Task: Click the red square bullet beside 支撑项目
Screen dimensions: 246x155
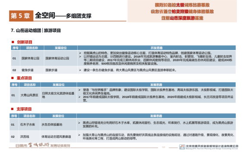Action: 13,109
